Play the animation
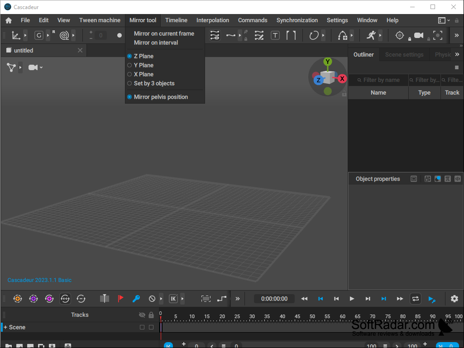 [352, 299]
